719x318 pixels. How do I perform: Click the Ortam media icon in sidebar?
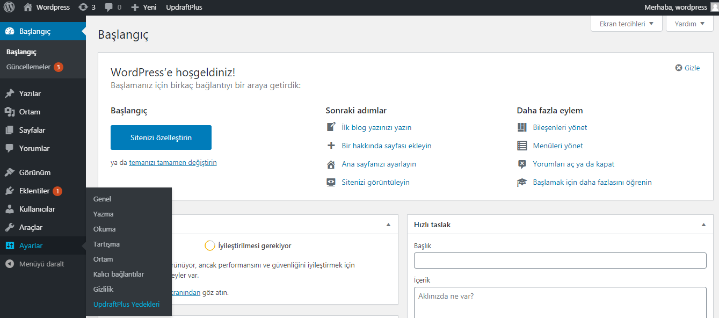point(10,112)
